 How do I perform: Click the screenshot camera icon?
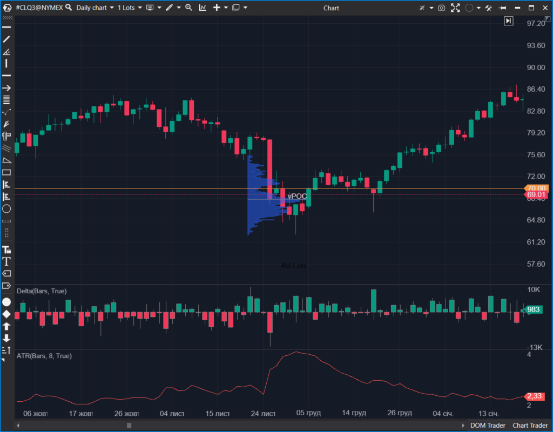tap(442, 8)
